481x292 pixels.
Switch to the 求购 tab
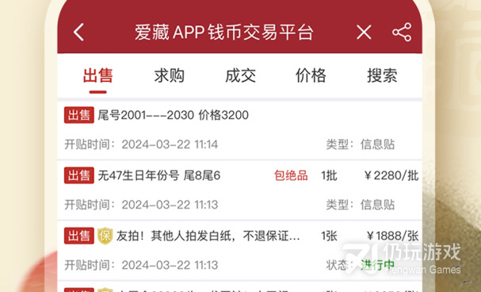point(170,75)
